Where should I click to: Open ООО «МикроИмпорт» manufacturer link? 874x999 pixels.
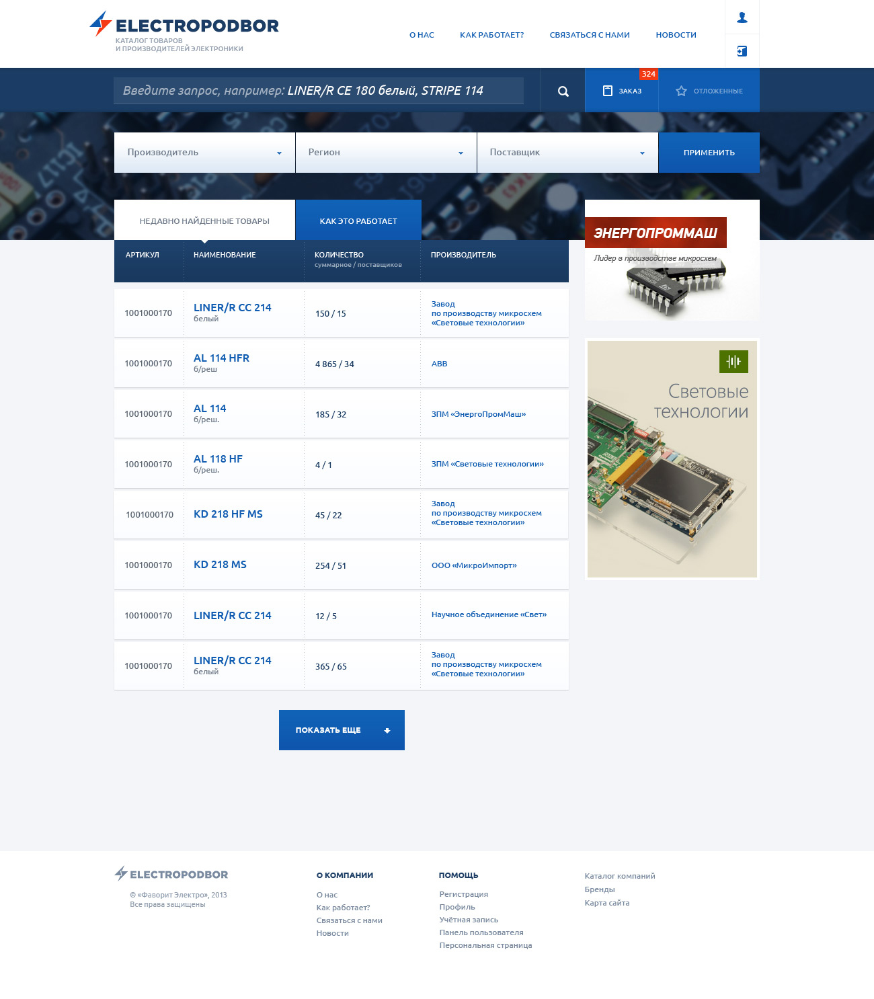[474, 565]
